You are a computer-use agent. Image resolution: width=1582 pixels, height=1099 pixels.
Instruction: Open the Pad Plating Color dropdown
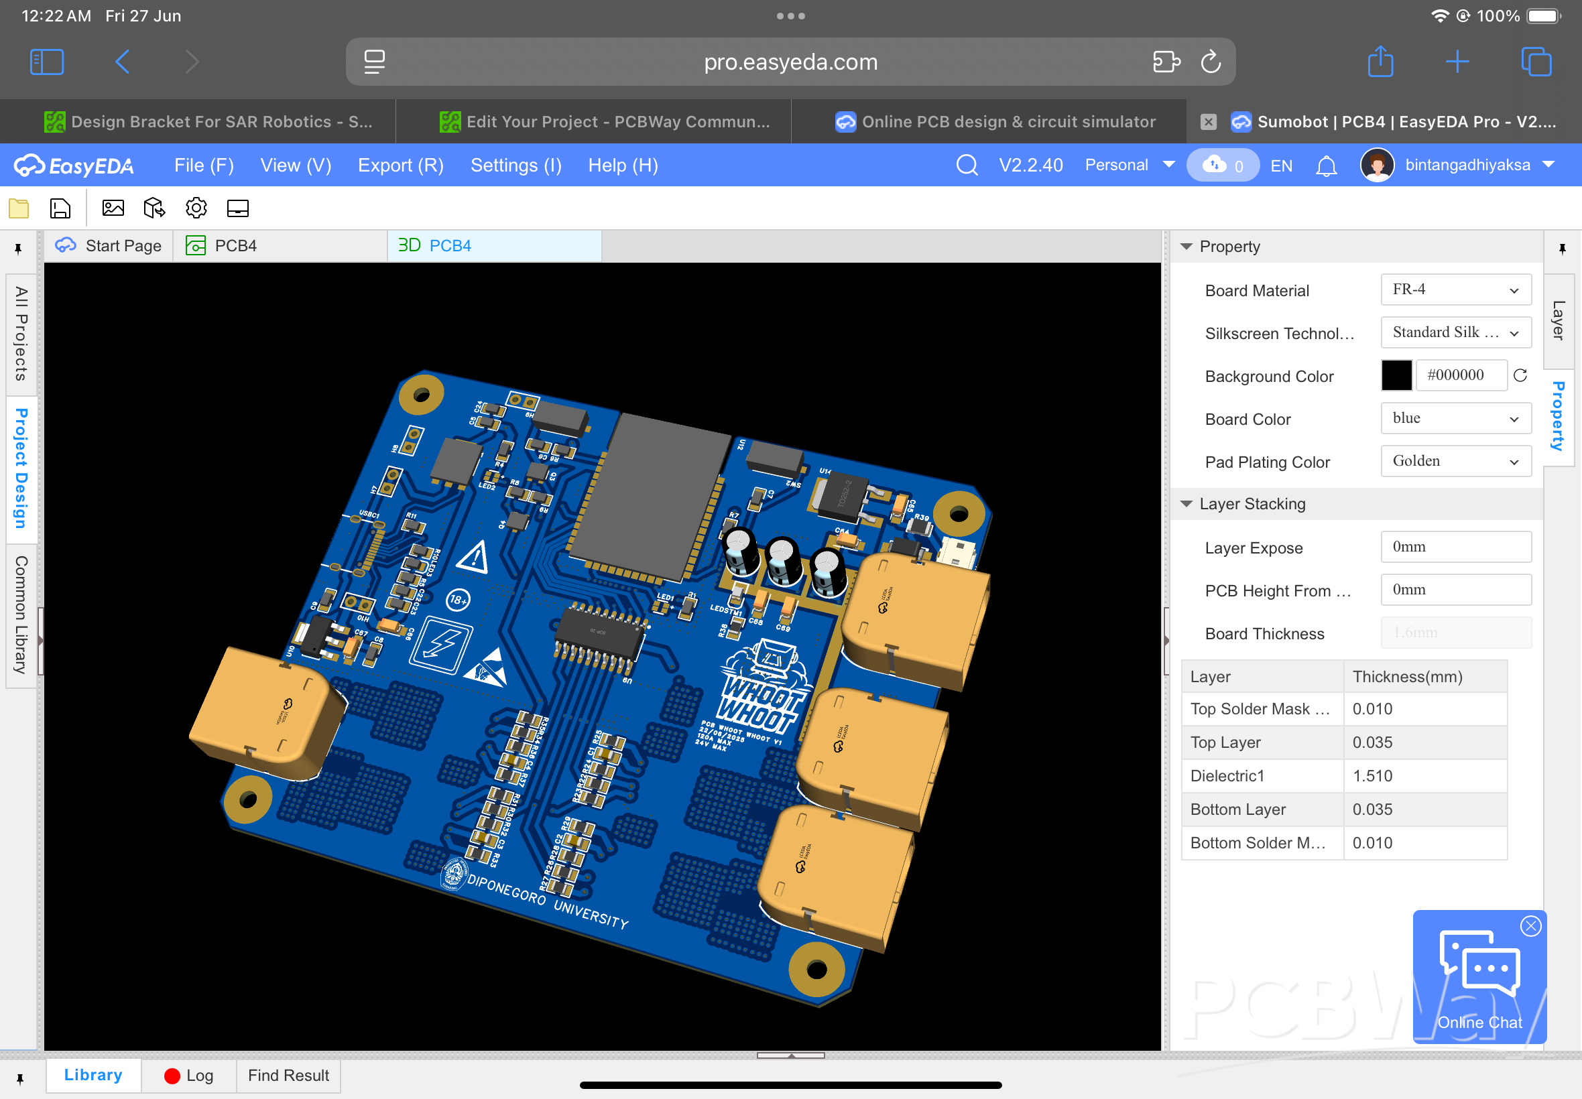point(1455,461)
